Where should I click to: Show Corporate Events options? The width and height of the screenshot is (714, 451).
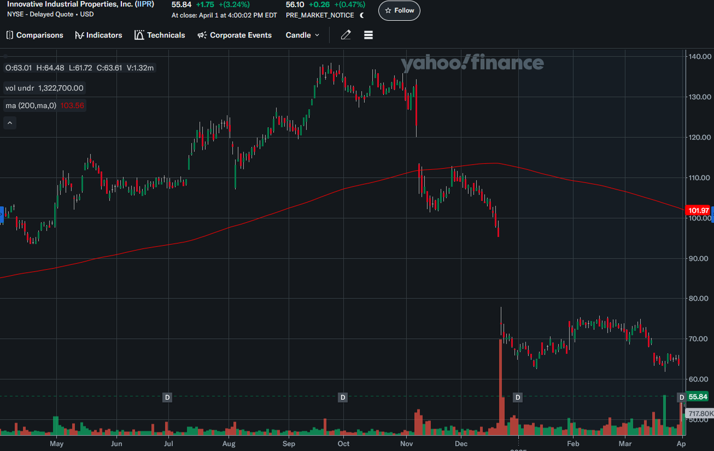[x=234, y=35]
